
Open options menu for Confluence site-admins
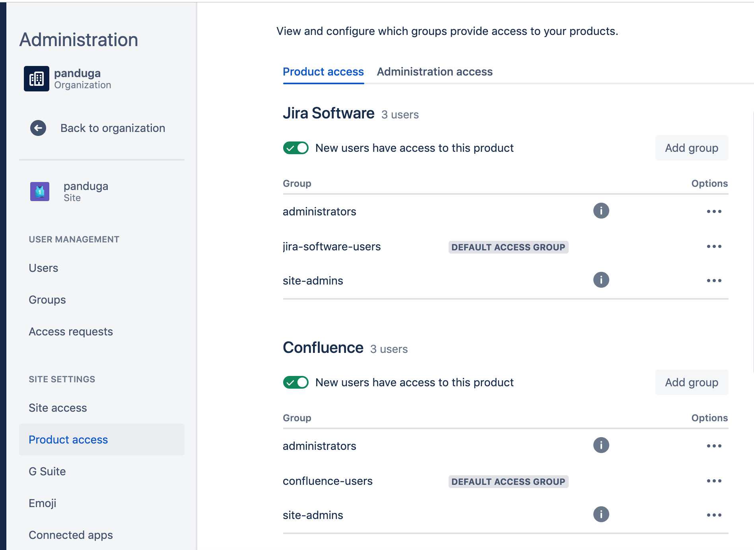(x=714, y=514)
